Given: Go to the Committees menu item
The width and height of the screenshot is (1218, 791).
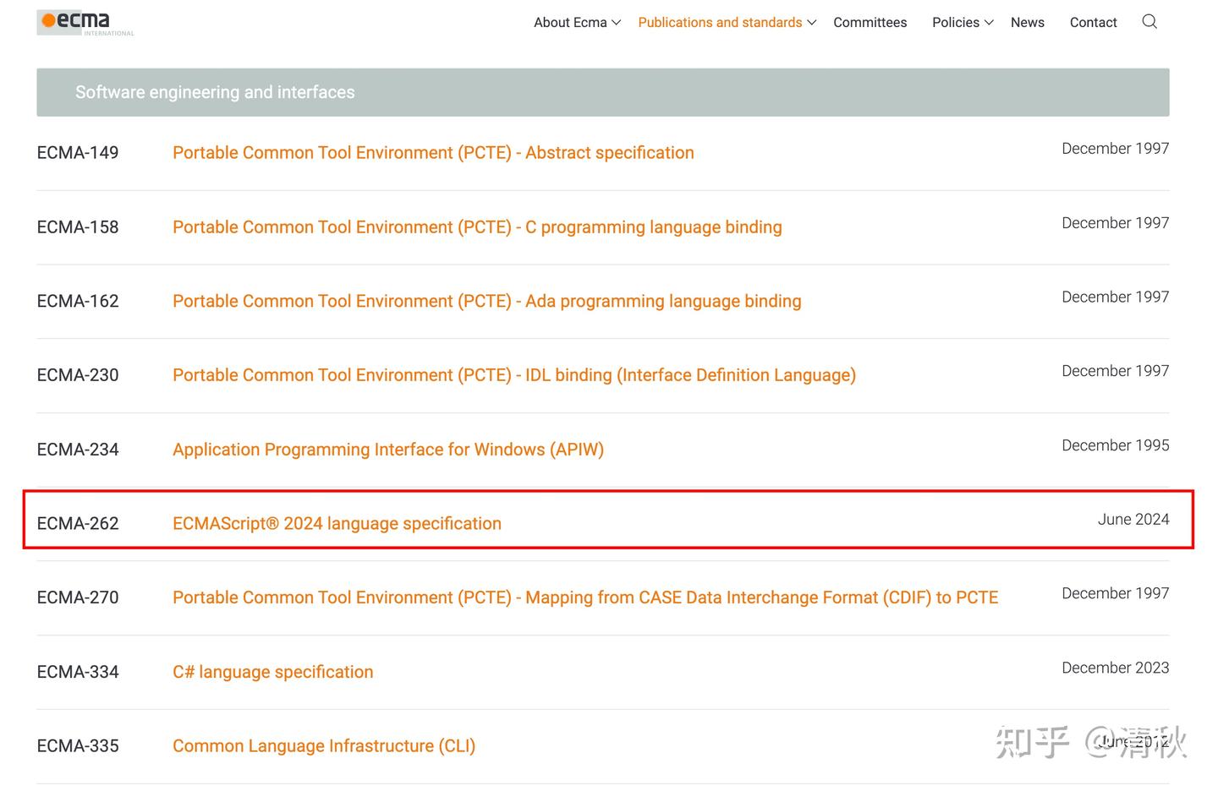Looking at the screenshot, I should pos(870,23).
